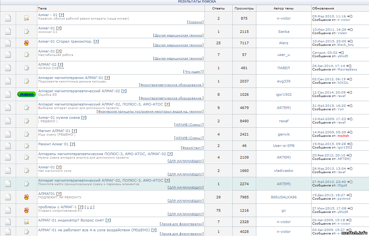Click the green РЕШЕНО badge

[27, 94]
